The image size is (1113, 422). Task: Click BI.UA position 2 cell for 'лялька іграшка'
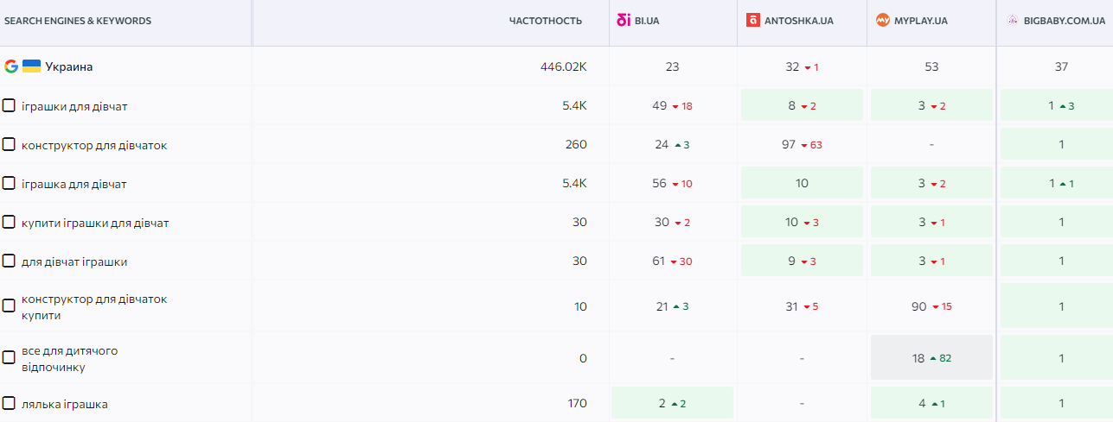pos(672,403)
